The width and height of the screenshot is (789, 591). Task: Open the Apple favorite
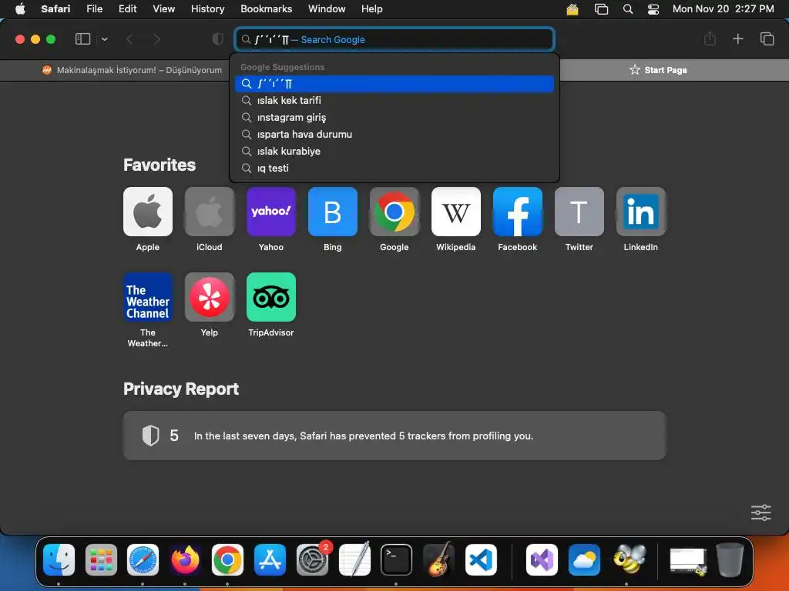[147, 212]
